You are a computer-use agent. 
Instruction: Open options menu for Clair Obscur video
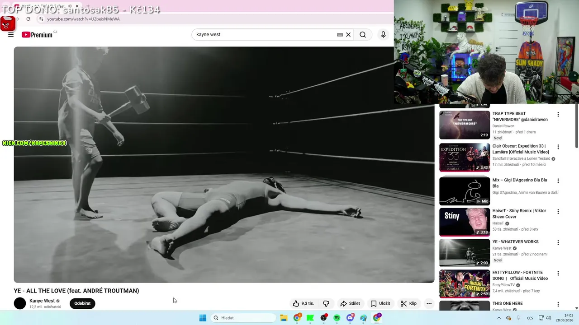(x=558, y=147)
